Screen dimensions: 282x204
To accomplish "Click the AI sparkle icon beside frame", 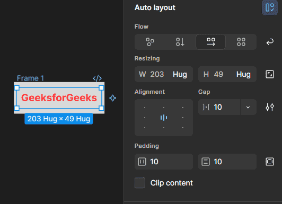I will [x=113, y=98].
